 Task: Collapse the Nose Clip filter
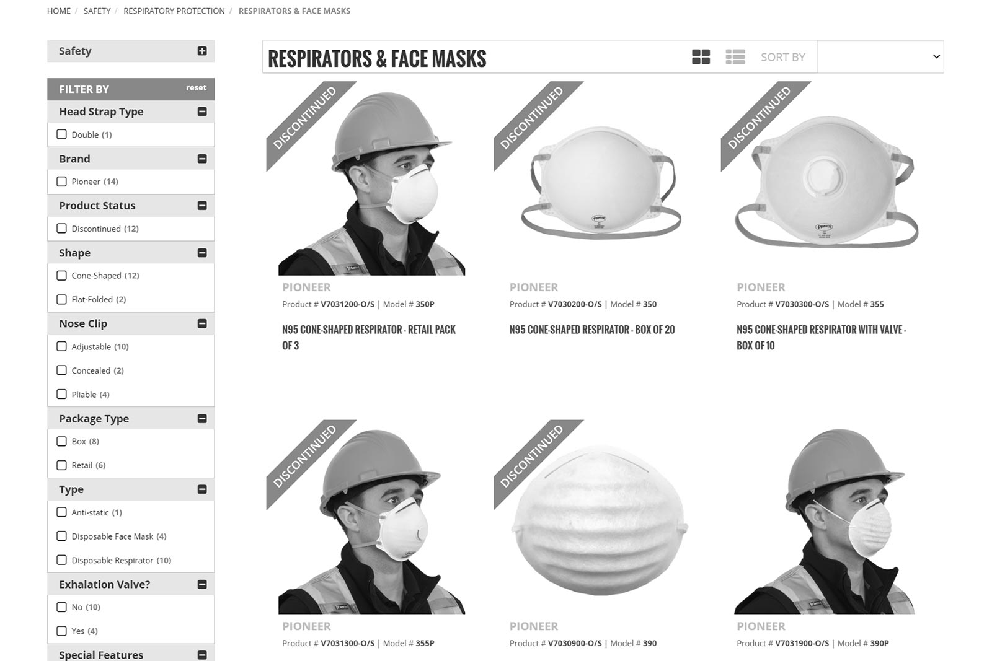[x=202, y=323]
